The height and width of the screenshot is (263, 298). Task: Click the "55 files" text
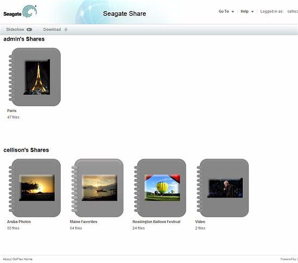13,228
